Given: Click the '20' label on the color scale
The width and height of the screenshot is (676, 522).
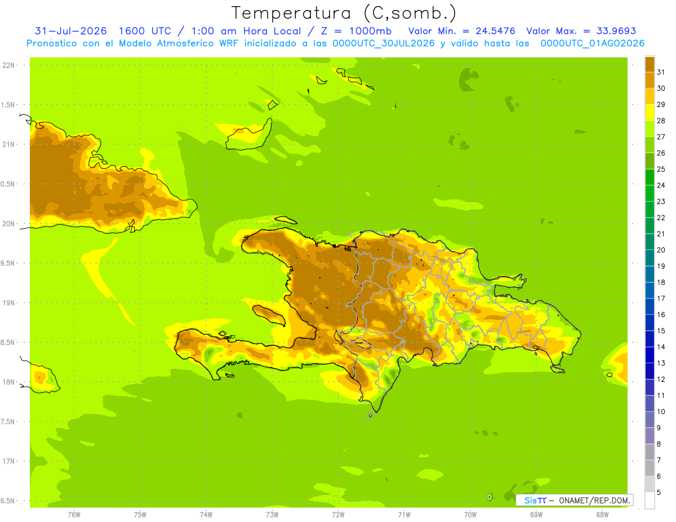Looking at the screenshot, I should [x=661, y=250].
